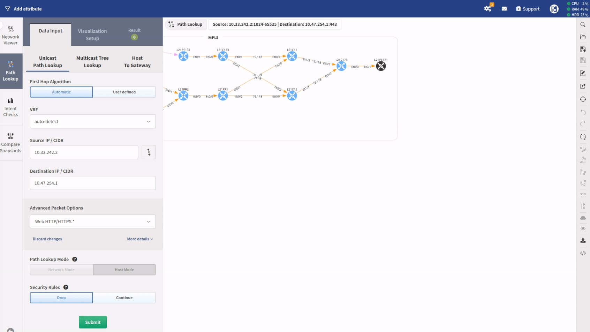The image size is (590, 332).
Task: Click the Destination IP / CIDR field
Action: click(x=93, y=183)
